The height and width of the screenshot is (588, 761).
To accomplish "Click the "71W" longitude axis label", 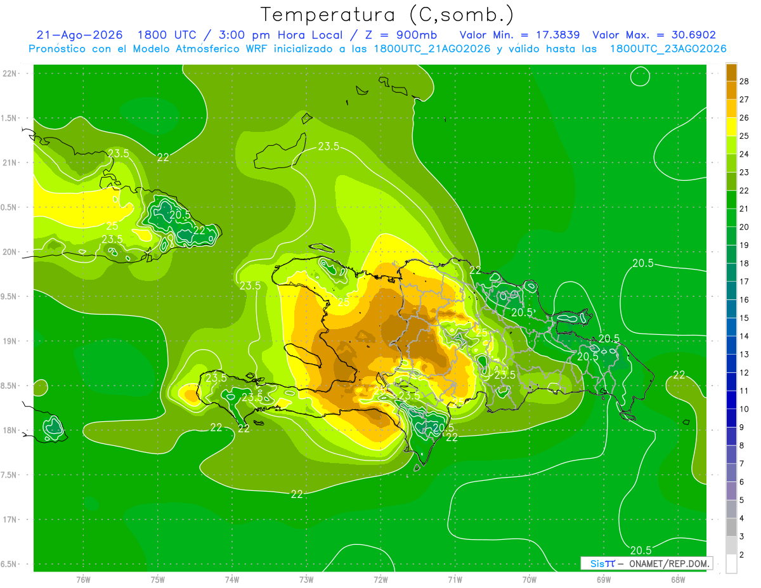I will (455, 580).
